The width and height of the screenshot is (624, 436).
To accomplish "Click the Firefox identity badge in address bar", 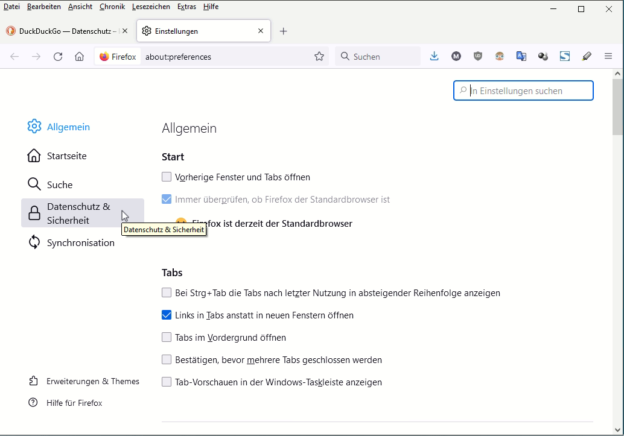I will (x=118, y=57).
